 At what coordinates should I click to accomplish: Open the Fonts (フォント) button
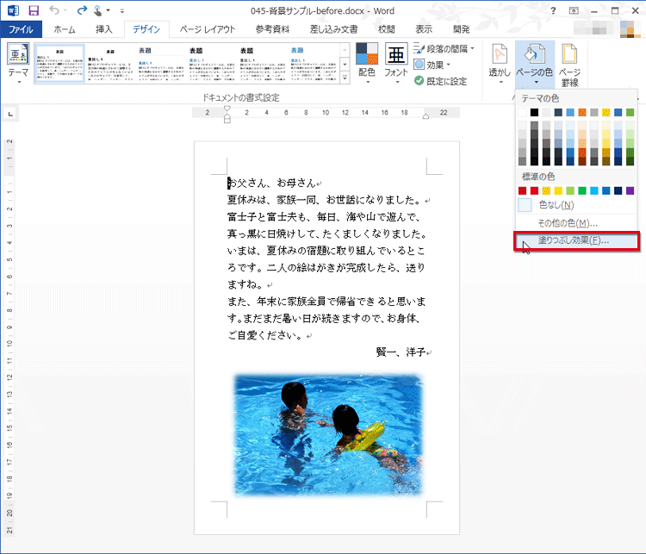396,64
